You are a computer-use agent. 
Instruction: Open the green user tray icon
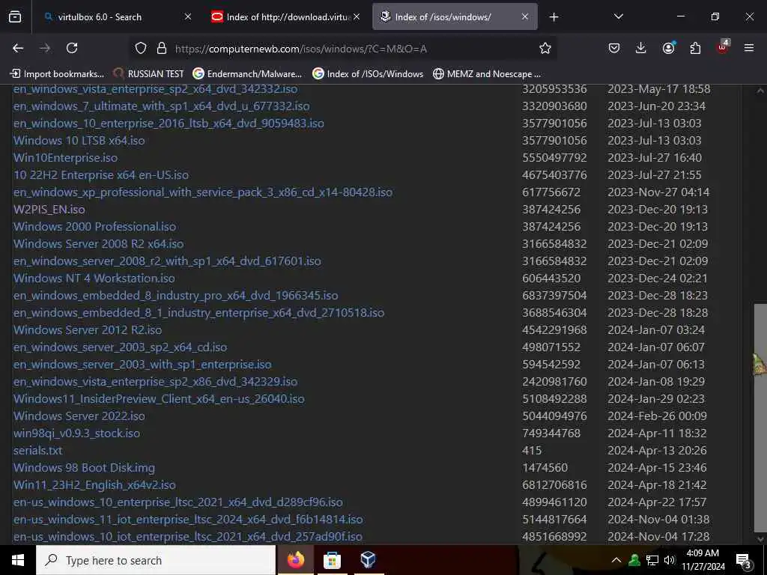tap(634, 560)
